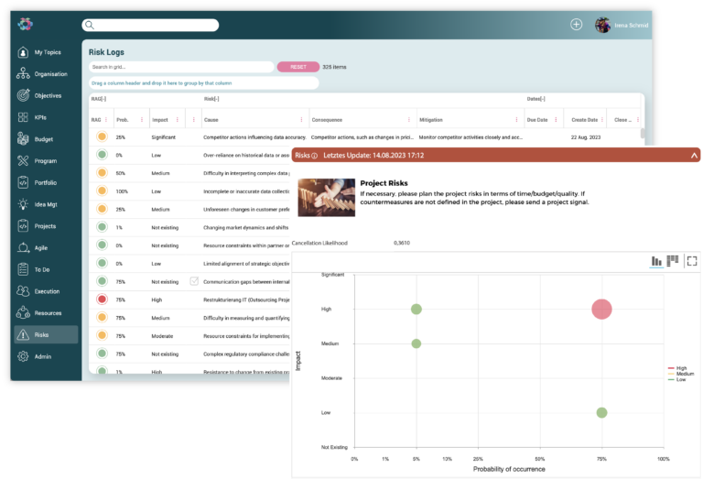Image resolution: width=703 pixels, height=479 pixels.
Task: Click the Risks info icon
Action: coord(315,156)
